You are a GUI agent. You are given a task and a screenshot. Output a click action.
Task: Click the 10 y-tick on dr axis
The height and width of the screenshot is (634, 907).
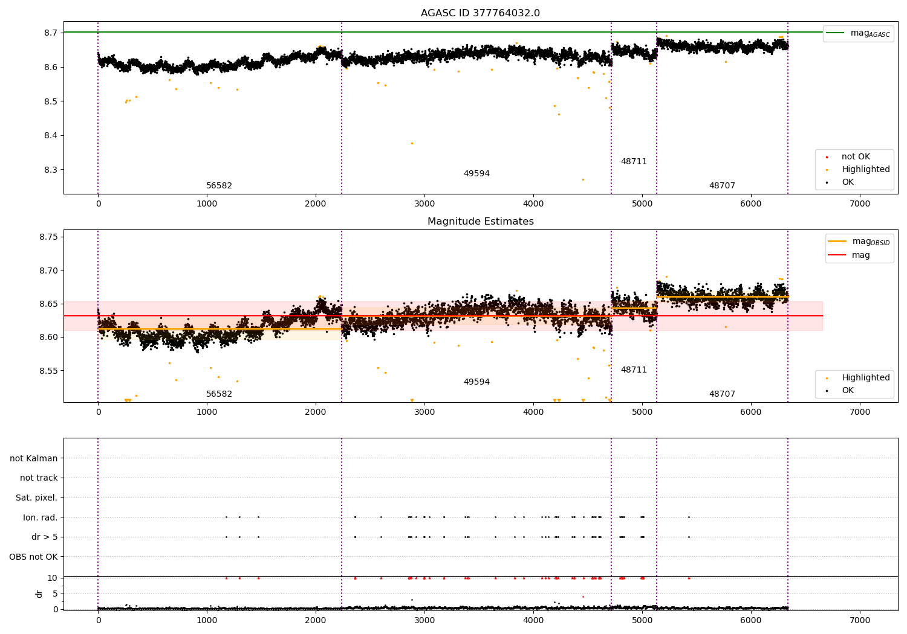click(x=53, y=578)
